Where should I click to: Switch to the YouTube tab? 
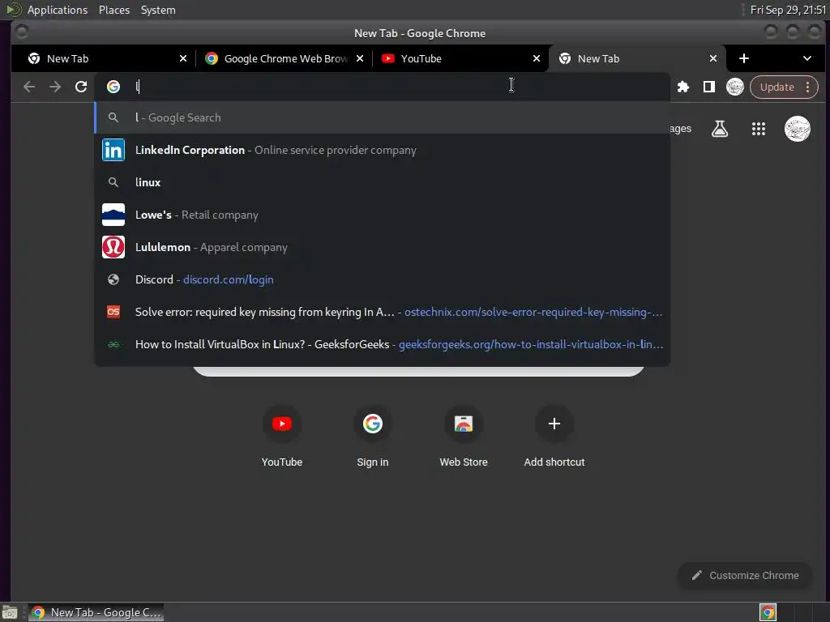click(x=460, y=58)
